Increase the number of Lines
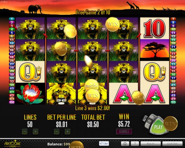The image size is (185, 148). click(35, 132)
